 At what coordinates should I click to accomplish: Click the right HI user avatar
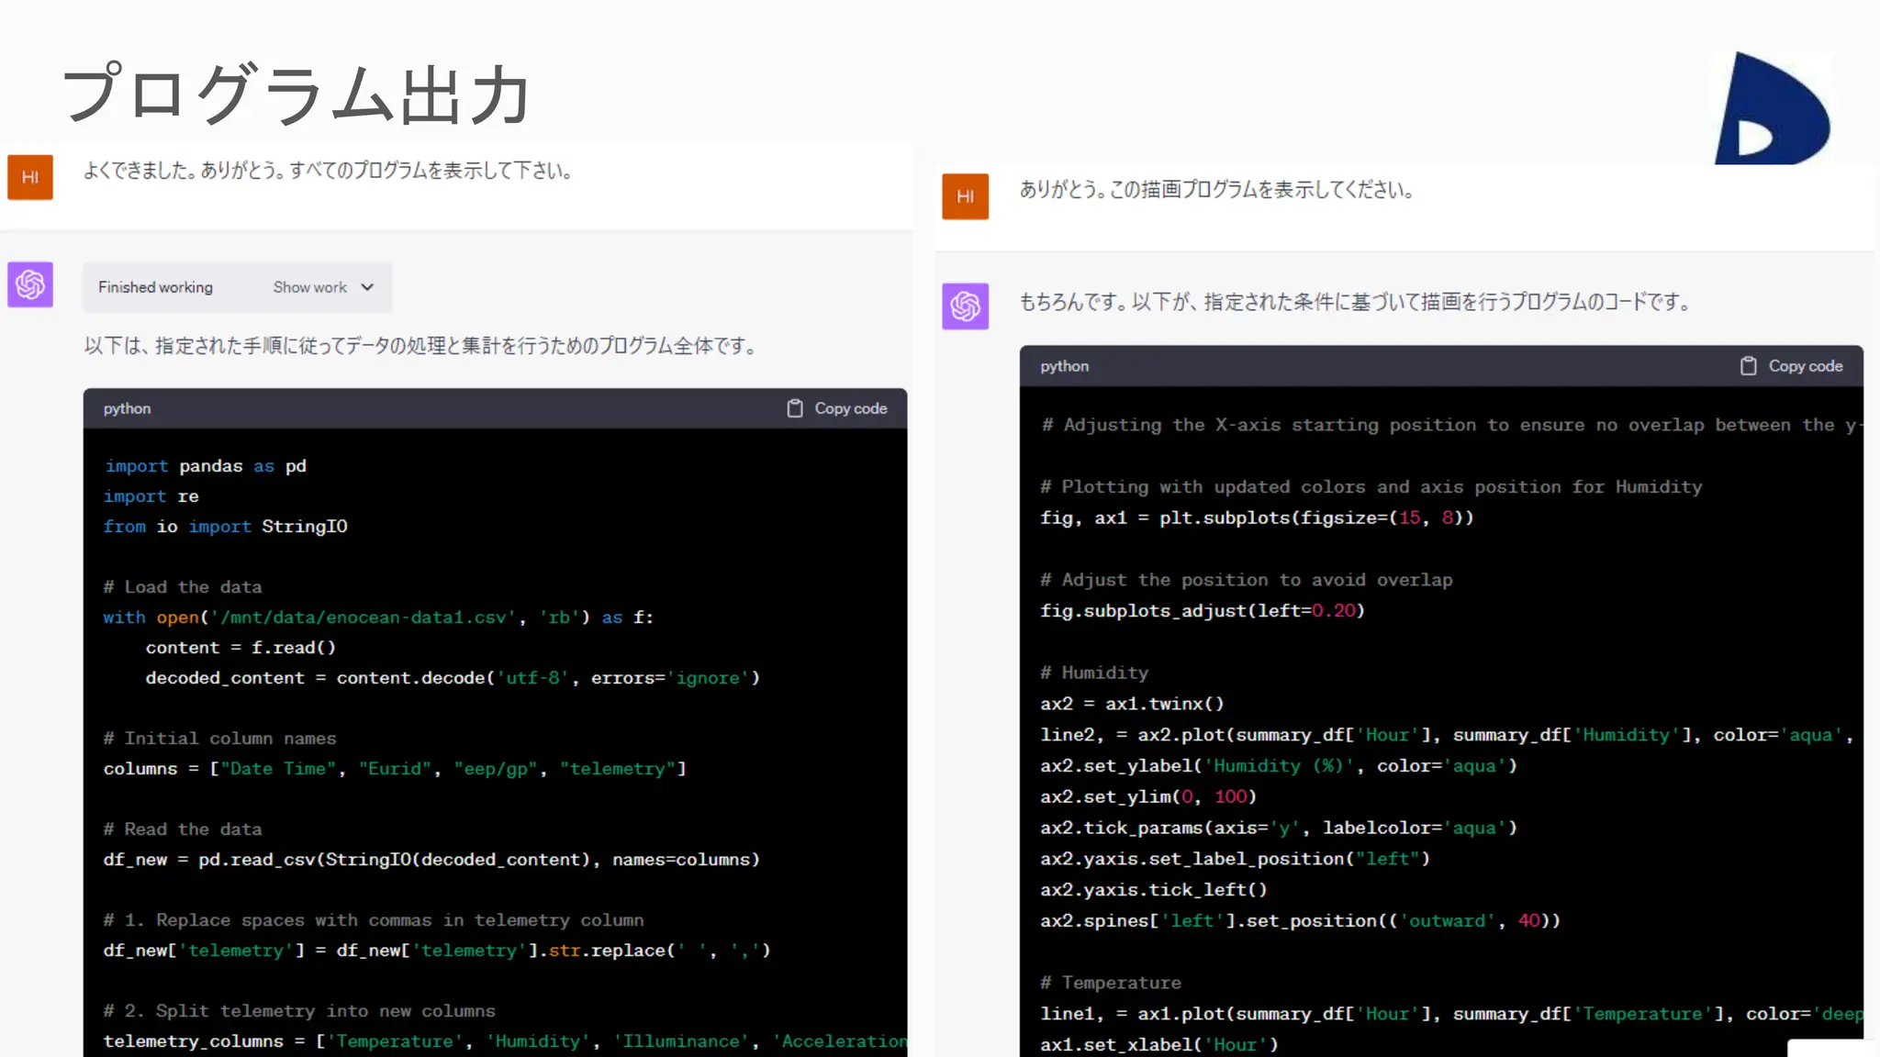tap(965, 196)
